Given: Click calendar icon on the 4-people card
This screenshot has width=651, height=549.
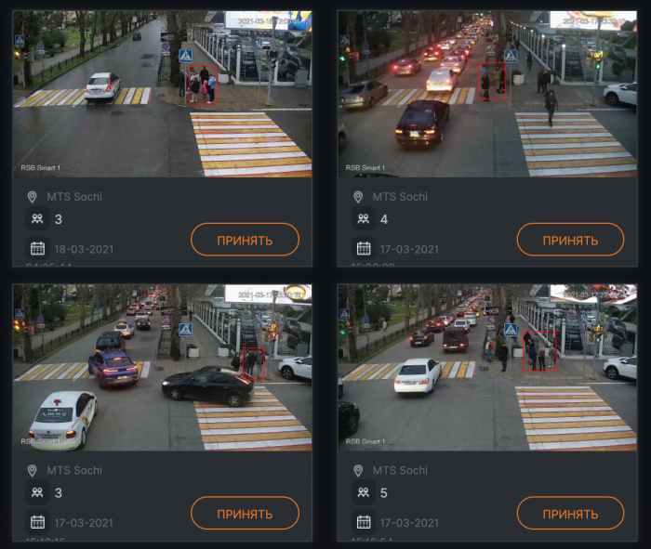Looking at the screenshot, I should [364, 248].
